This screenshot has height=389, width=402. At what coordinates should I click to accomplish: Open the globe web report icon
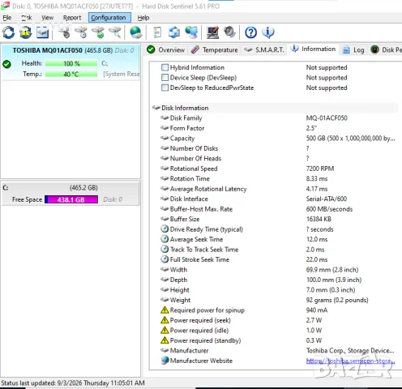[x=135, y=32]
